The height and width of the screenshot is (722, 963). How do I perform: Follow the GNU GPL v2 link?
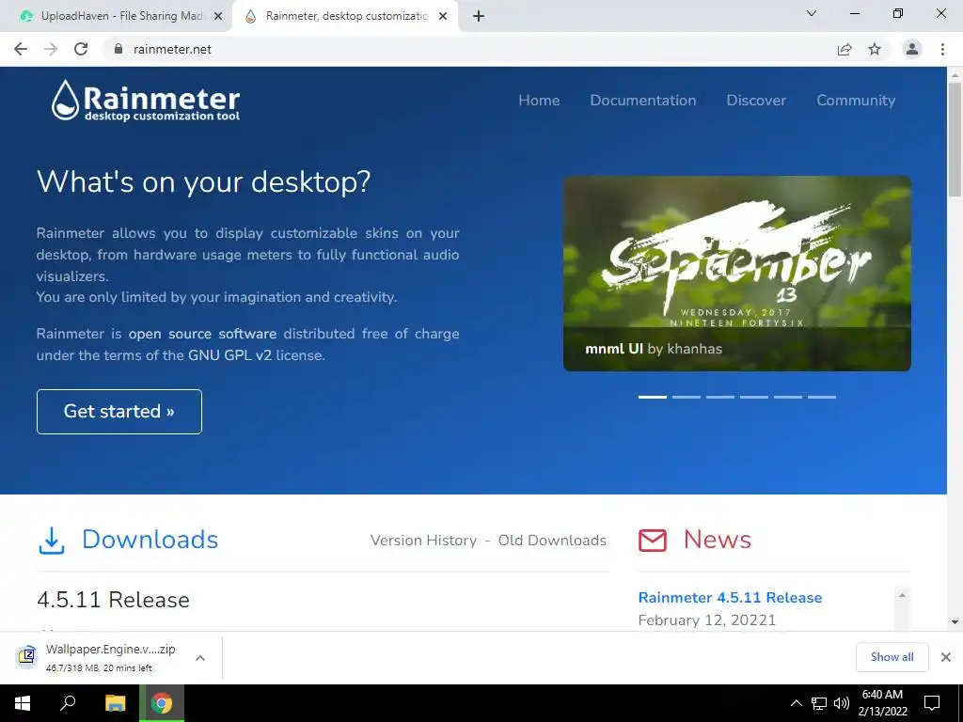(229, 355)
